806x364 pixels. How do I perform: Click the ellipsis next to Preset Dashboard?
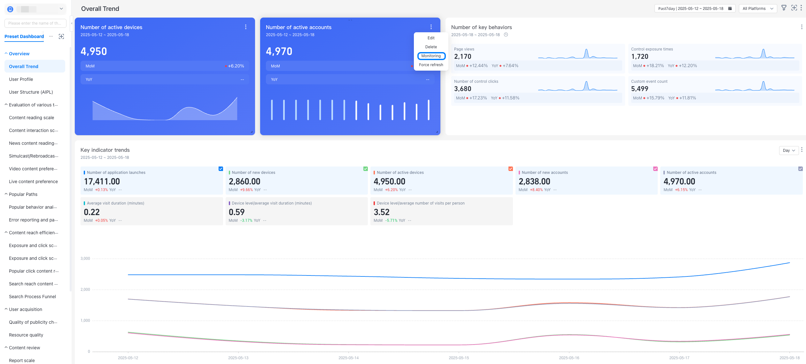pos(51,36)
